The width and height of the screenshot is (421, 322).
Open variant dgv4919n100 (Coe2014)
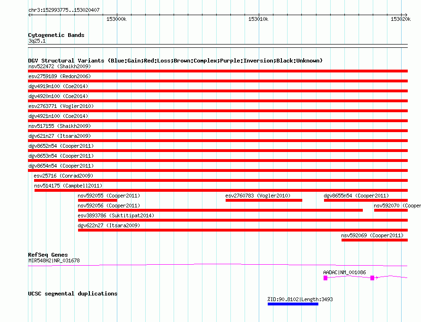[58, 86]
